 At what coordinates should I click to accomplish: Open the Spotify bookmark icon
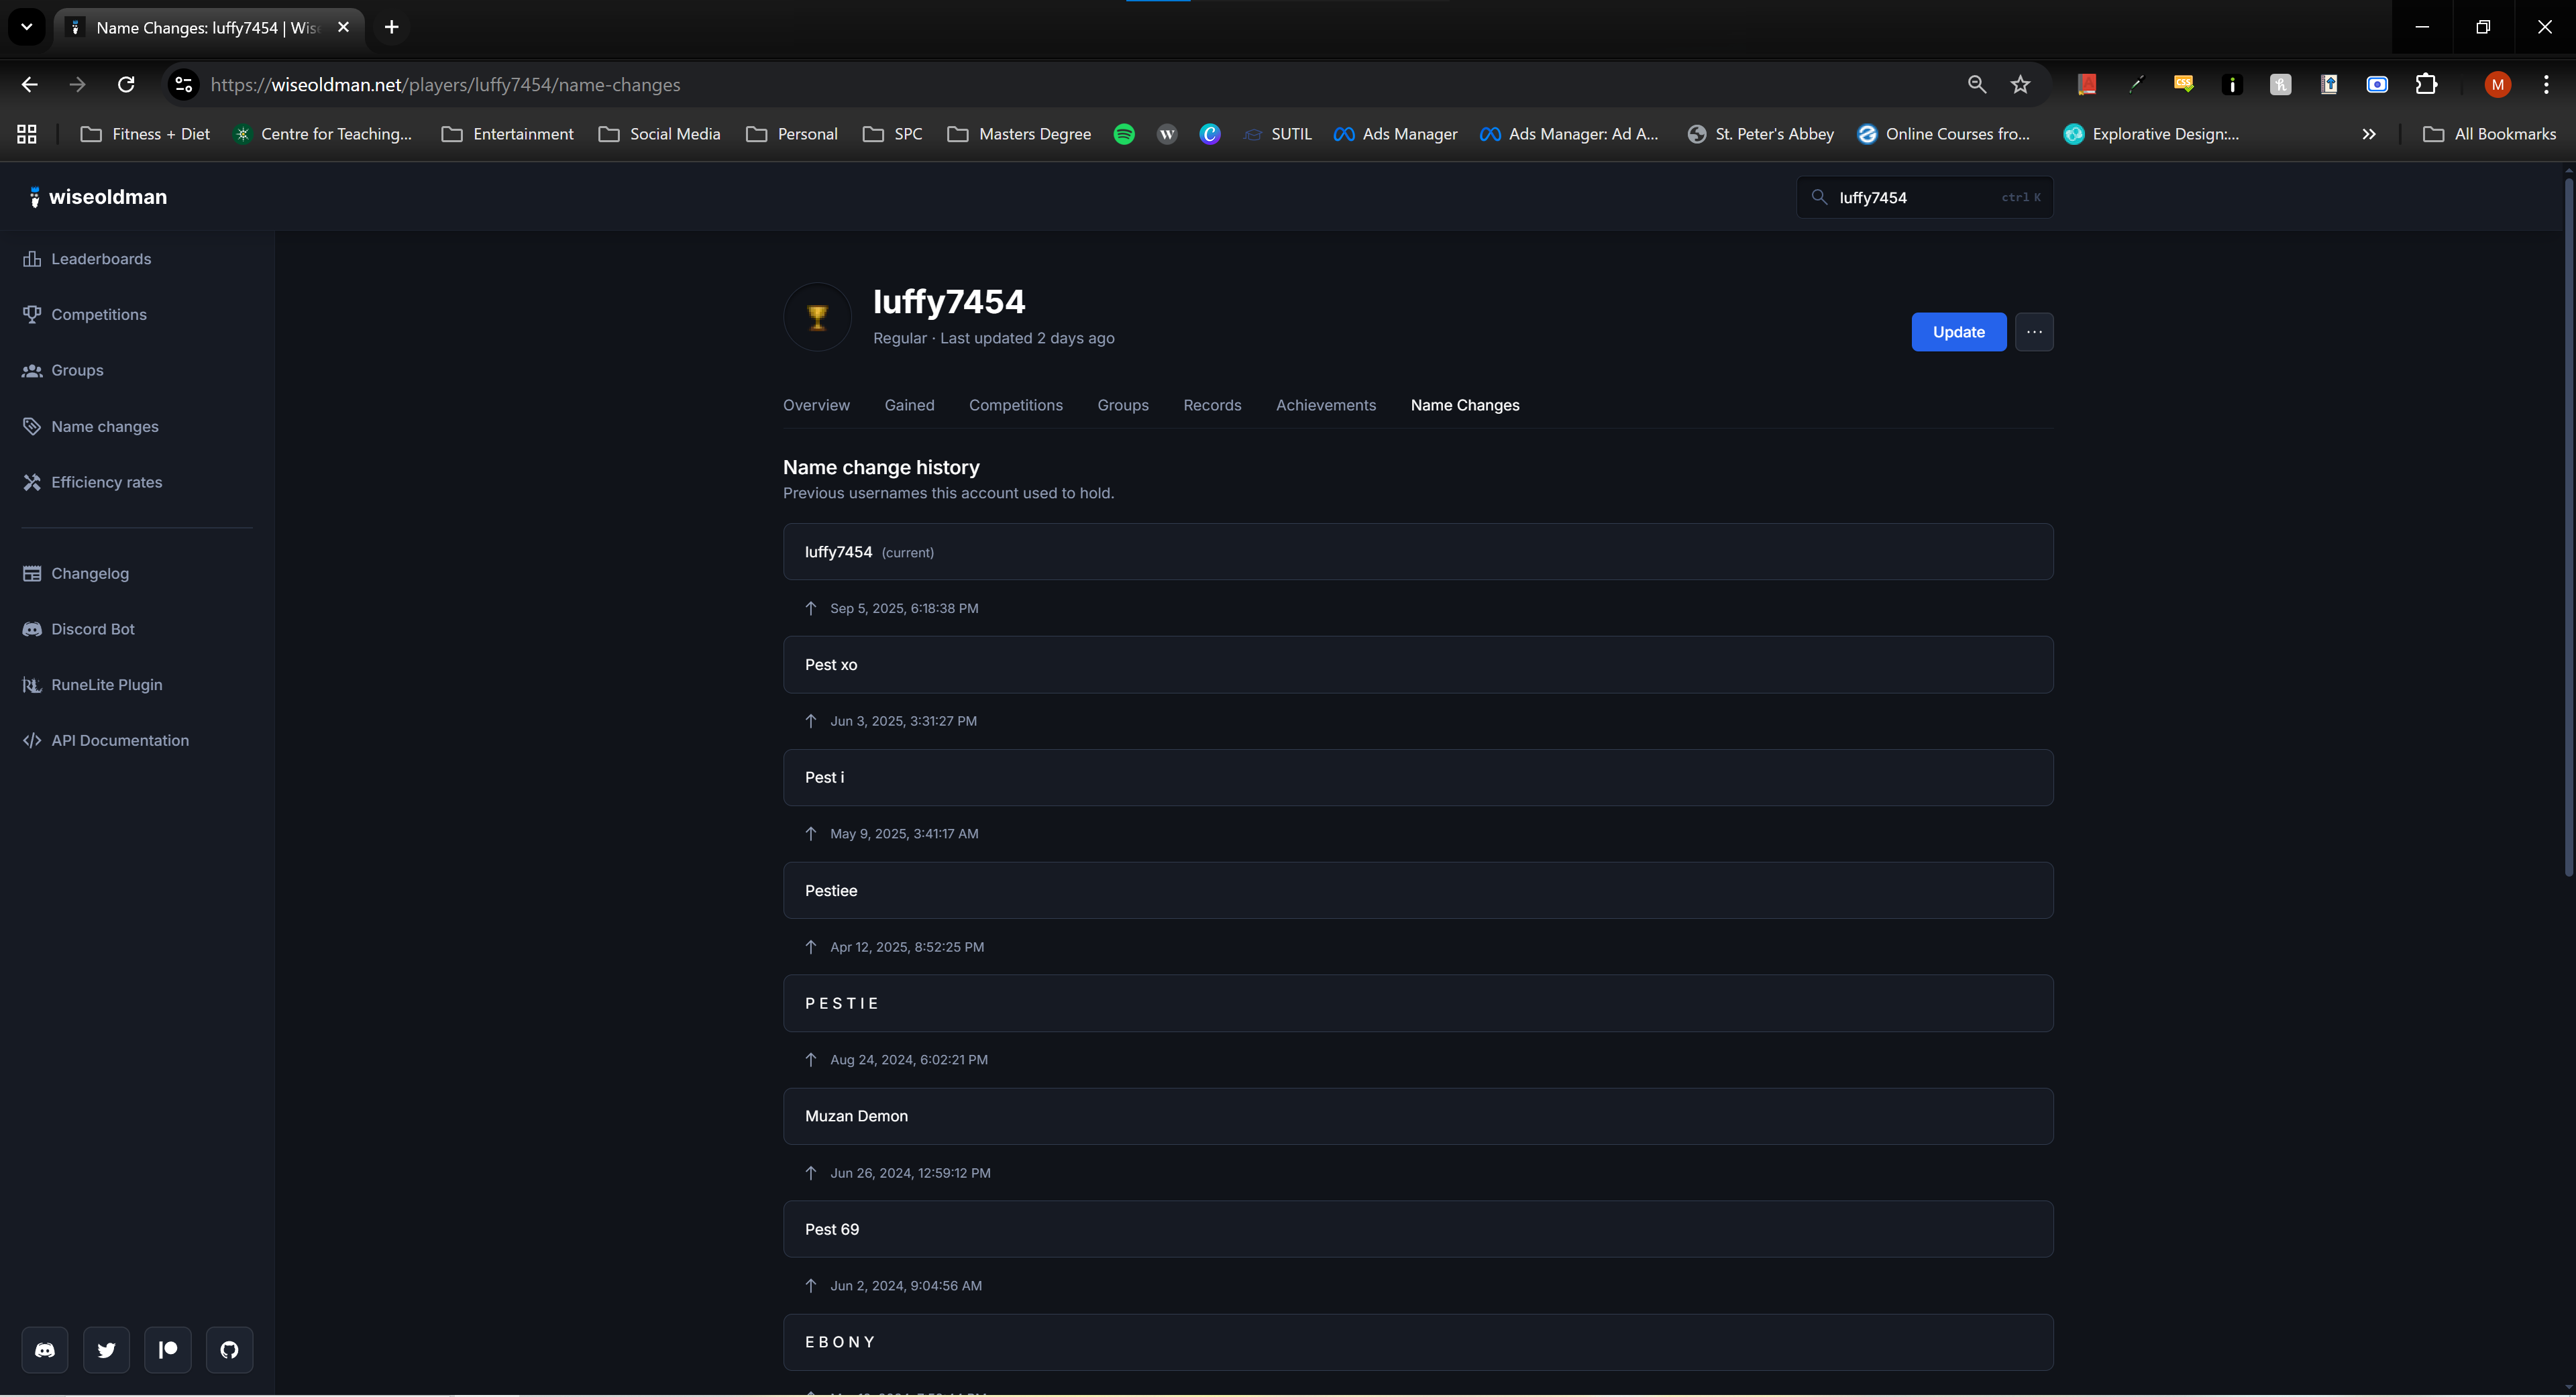[x=1124, y=134]
